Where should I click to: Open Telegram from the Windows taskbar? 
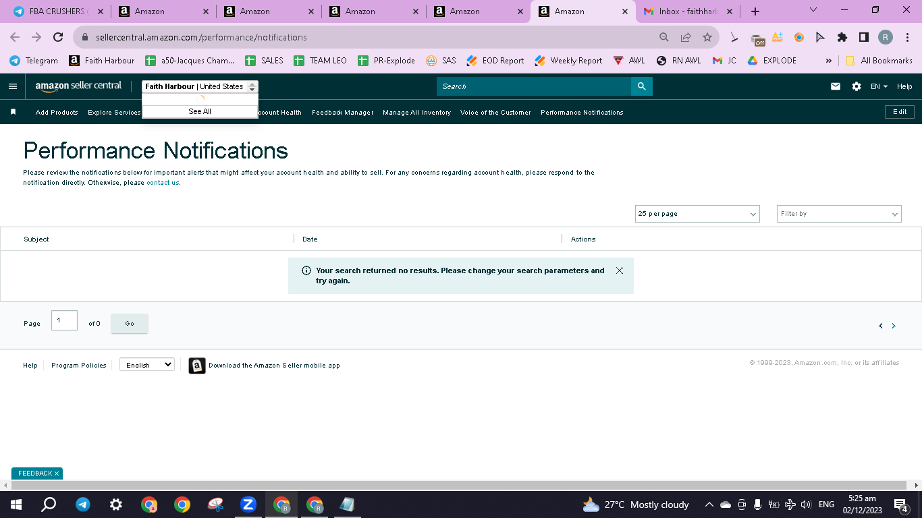[83, 505]
